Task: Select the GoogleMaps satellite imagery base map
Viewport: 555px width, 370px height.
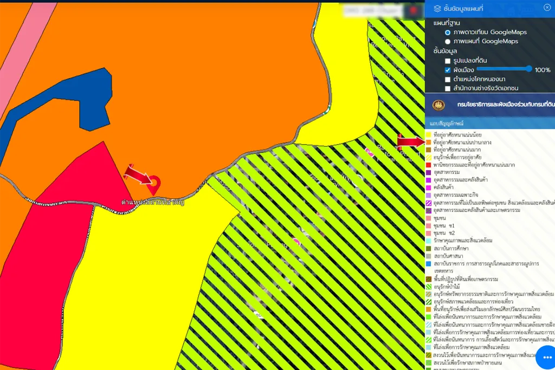Action: 448,33
